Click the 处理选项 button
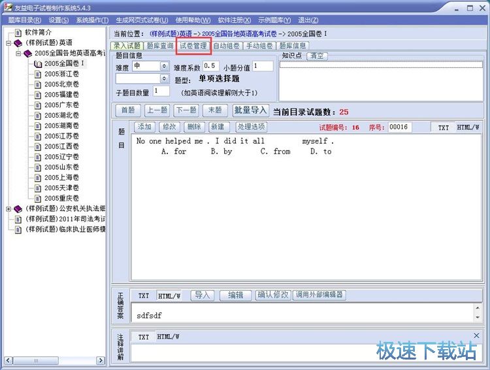The image size is (490, 370). pos(252,127)
